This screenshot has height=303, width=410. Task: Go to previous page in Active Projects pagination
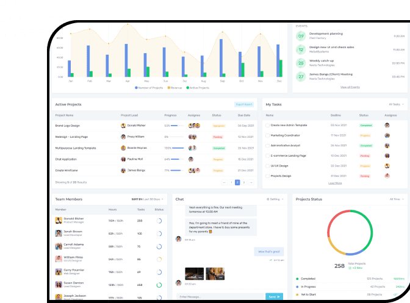(223, 182)
